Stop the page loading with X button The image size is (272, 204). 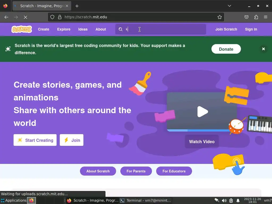(25, 17)
